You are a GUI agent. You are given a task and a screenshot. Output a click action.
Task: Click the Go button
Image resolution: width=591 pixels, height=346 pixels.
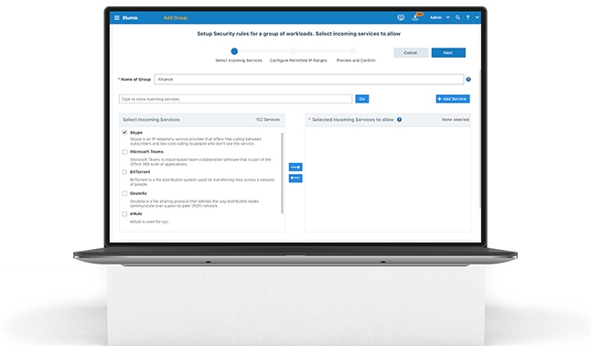click(x=362, y=99)
